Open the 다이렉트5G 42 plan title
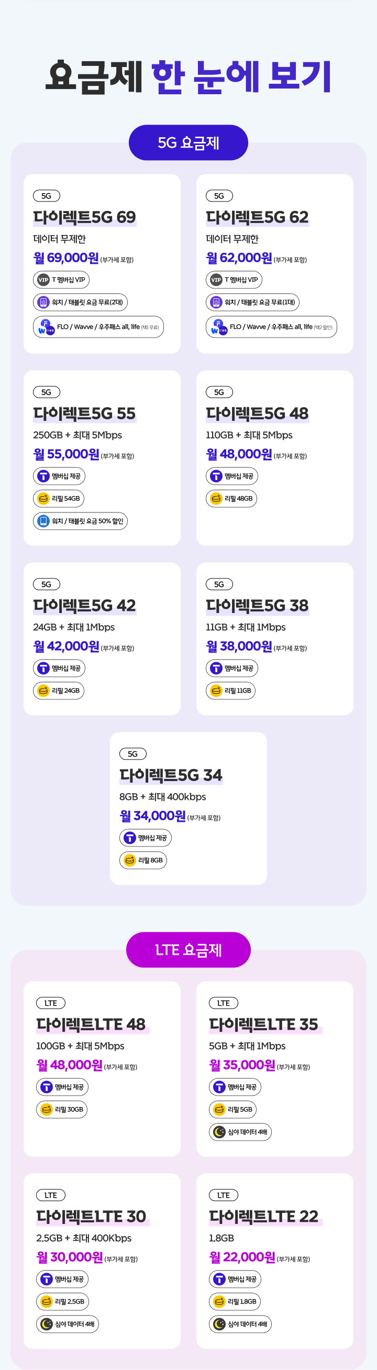377x1370 pixels. coord(84,605)
